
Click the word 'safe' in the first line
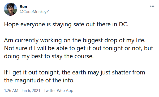tap(79, 24)
